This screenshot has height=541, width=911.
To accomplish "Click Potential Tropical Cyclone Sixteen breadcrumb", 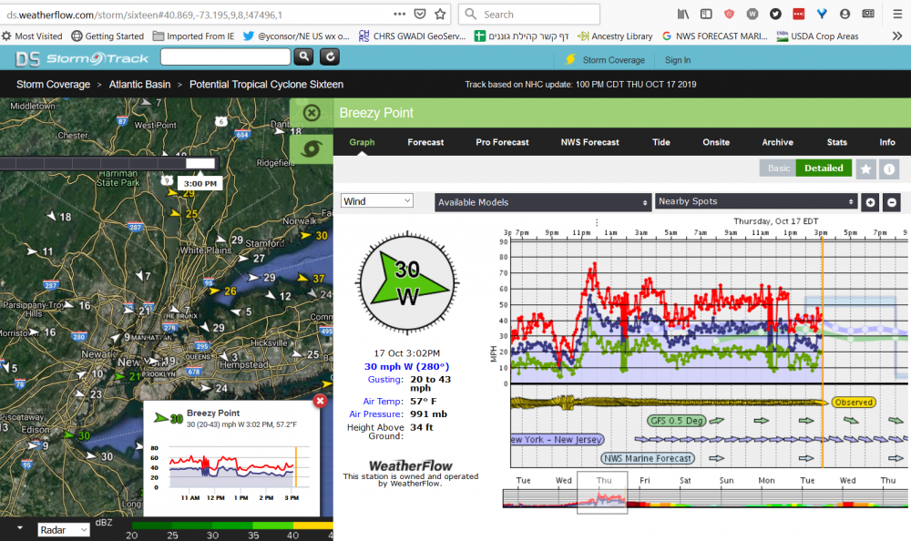I will (266, 85).
